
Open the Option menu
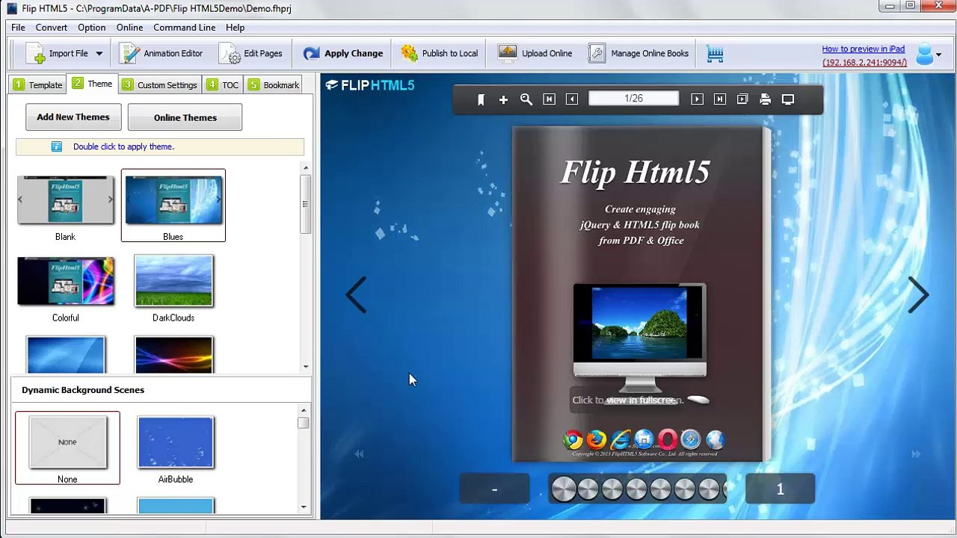tap(92, 28)
